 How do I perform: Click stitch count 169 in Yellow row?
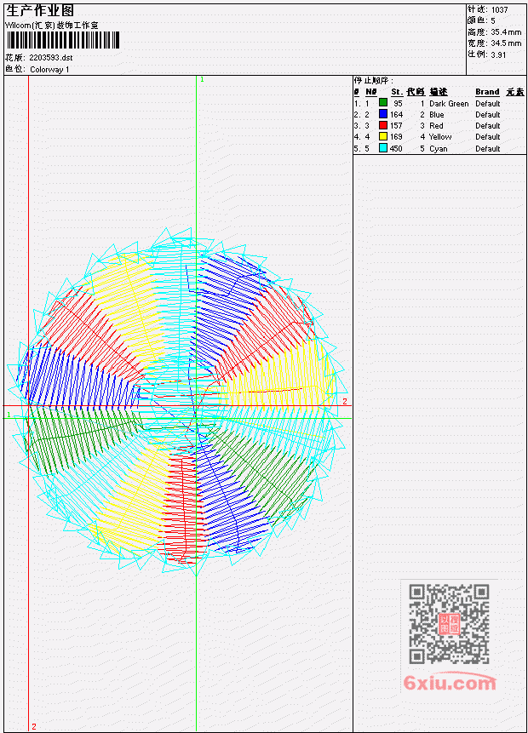(397, 137)
